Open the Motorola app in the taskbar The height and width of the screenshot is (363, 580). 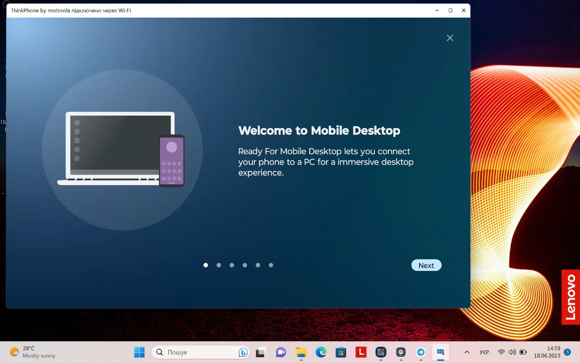tap(401, 352)
